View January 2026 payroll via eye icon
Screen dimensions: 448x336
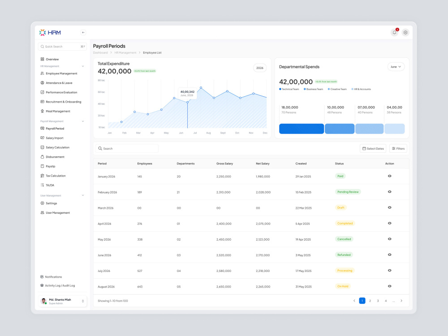(x=389, y=176)
